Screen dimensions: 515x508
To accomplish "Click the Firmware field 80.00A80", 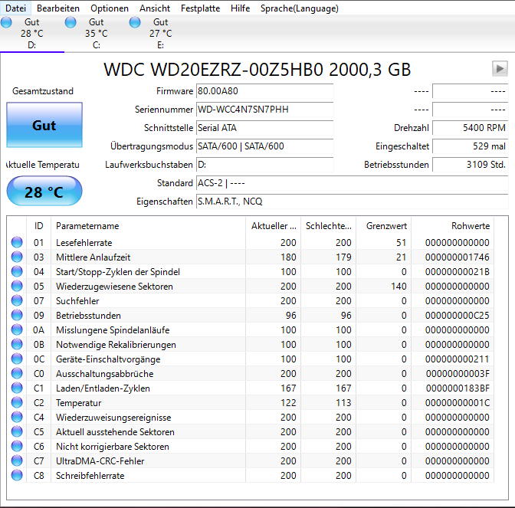I will pyautogui.click(x=264, y=91).
